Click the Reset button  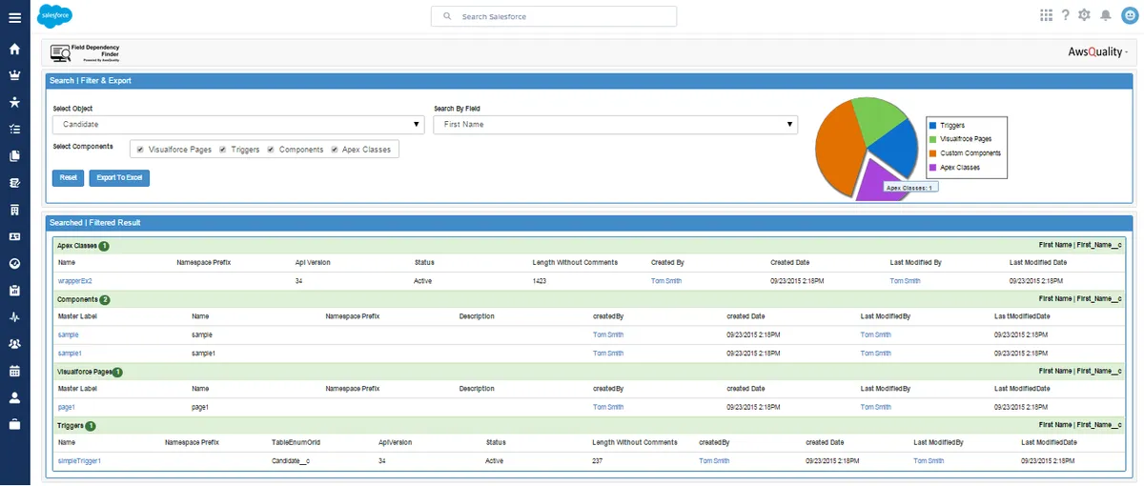pos(68,178)
